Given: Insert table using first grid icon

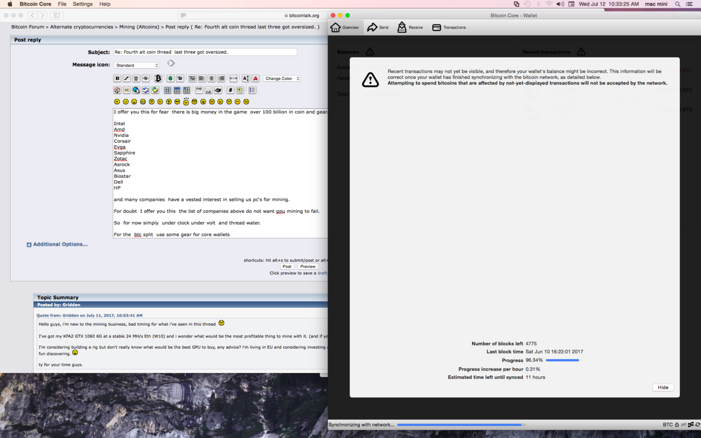Looking at the screenshot, I should tap(168, 90).
